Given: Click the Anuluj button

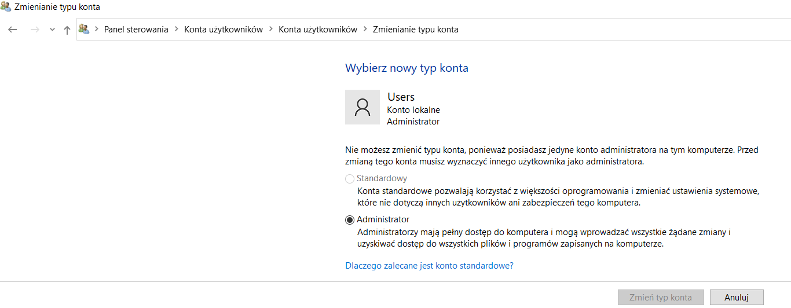Looking at the screenshot, I should 737,298.
